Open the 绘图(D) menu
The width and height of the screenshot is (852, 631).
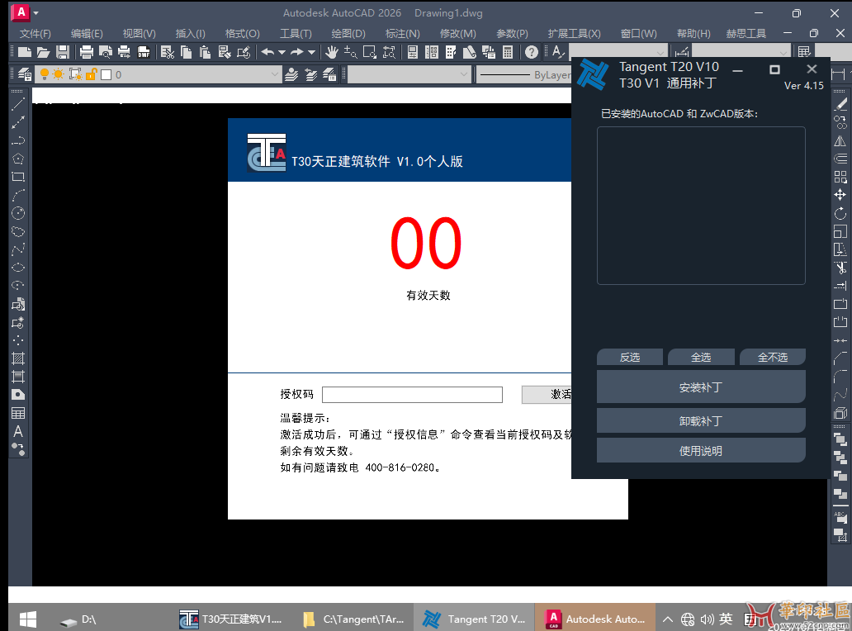pyautogui.click(x=348, y=33)
